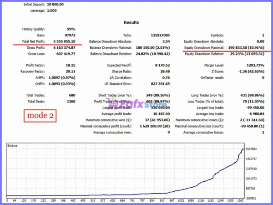Click x-axis tick label 684
Screen dimensions: 273x205
(122, 200)
